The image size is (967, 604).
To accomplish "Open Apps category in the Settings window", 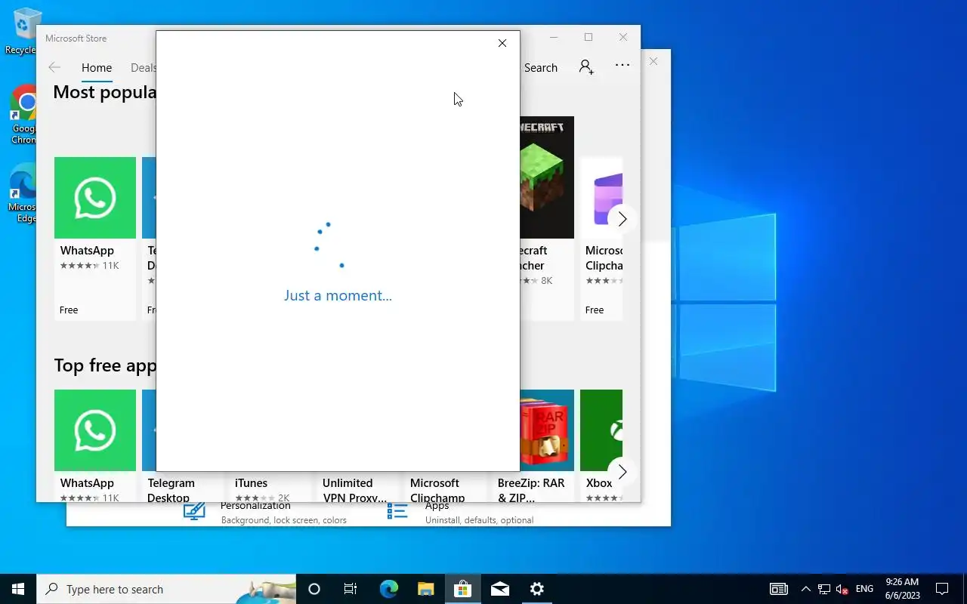I will 459,512.
